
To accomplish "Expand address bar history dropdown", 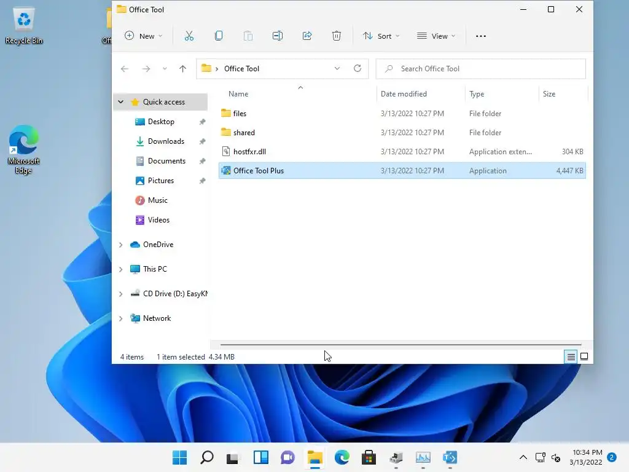I will tap(337, 68).
